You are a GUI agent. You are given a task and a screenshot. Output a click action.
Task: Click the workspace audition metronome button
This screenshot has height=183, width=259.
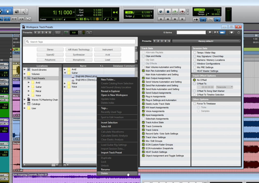tap(89, 33)
